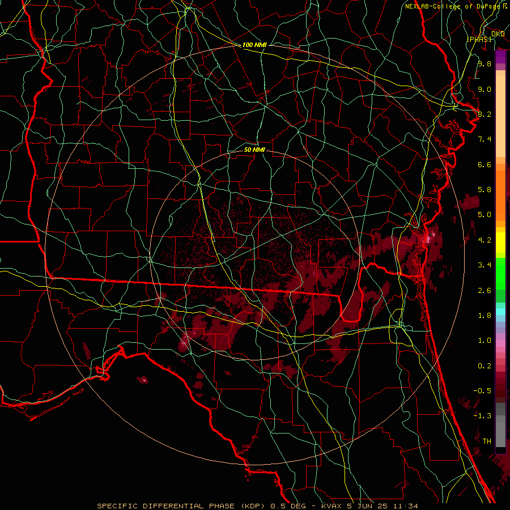Screen dimensions: 510x510
Task: Click the '5.0' color scale value
Action: tap(484, 215)
